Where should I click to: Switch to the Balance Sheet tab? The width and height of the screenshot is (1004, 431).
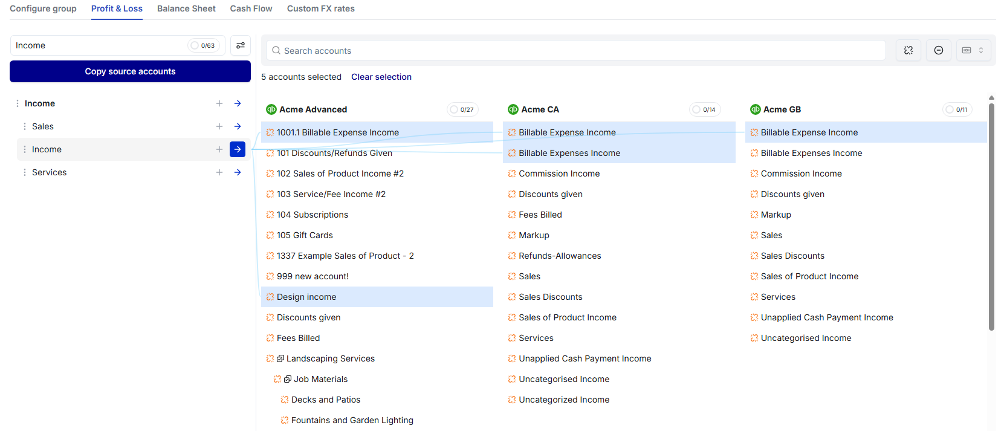pos(186,8)
